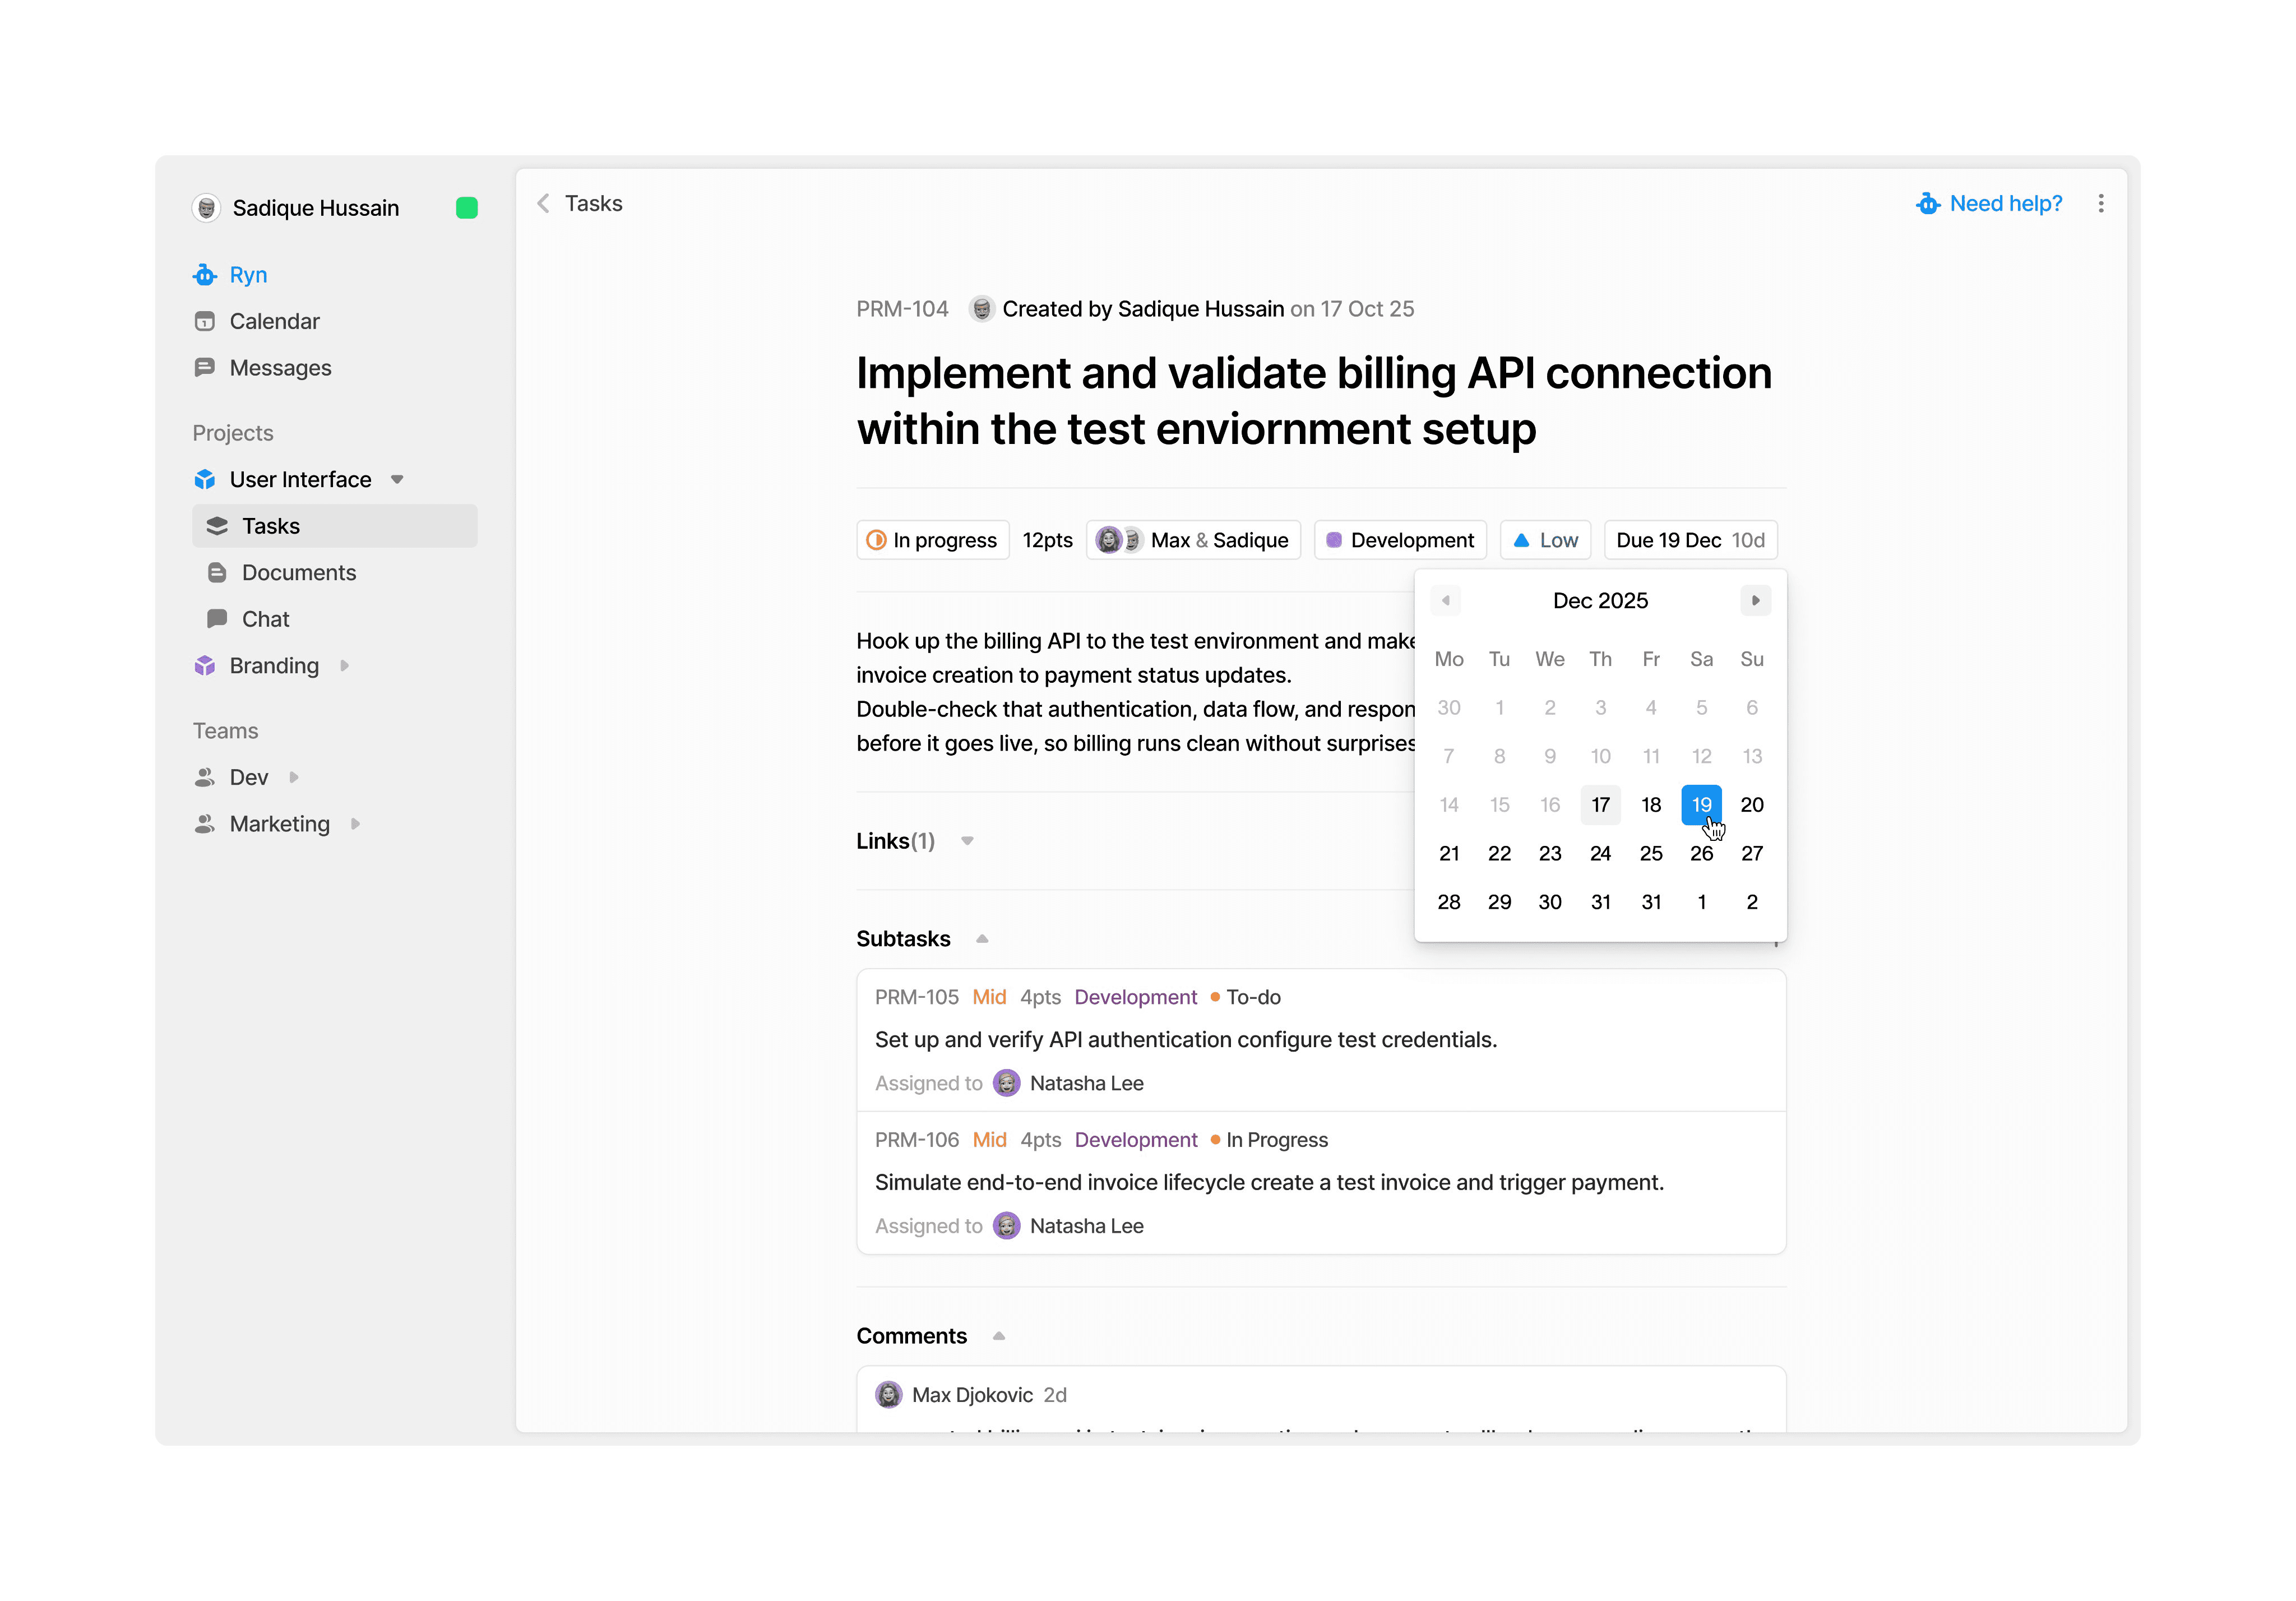2296x1601 pixels.
Task: Open the Chat section icon
Action: coord(217,619)
